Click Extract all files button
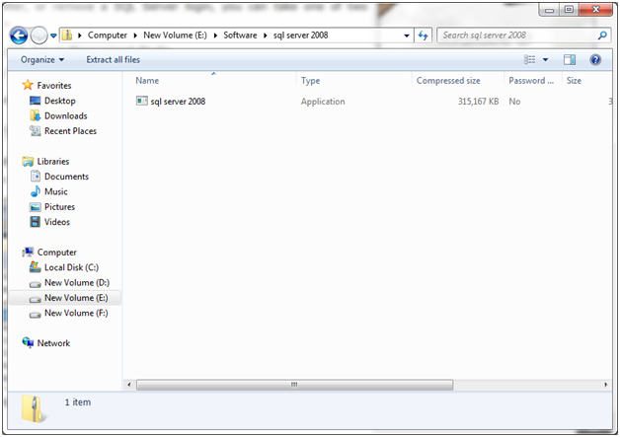 click(x=113, y=60)
